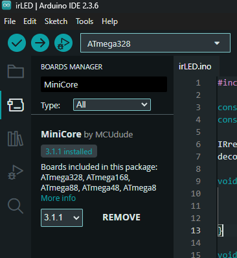This screenshot has width=237, height=258.
Task: Follow the More info link
Action: click(58, 198)
